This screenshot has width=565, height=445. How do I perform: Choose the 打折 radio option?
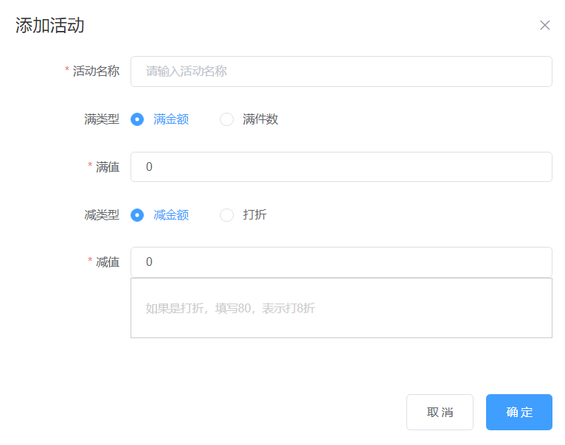(x=226, y=215)
